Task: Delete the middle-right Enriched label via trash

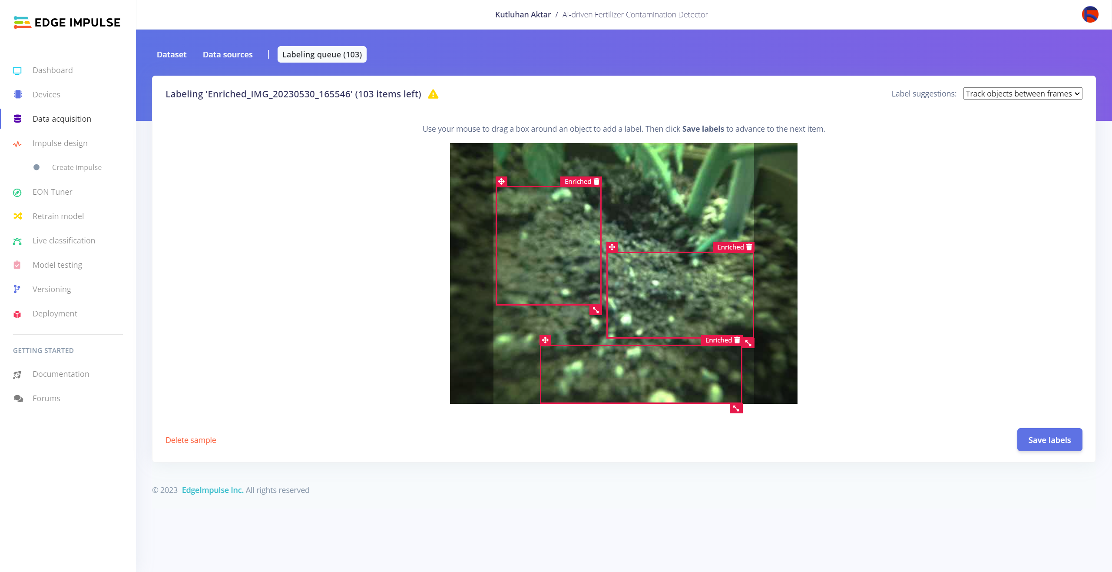Action: (x=749, y=247)
